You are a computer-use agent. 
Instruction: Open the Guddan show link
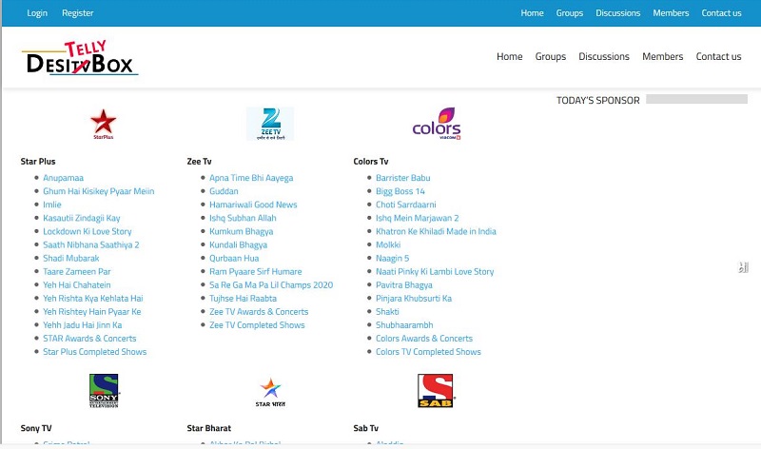(224, 191)
